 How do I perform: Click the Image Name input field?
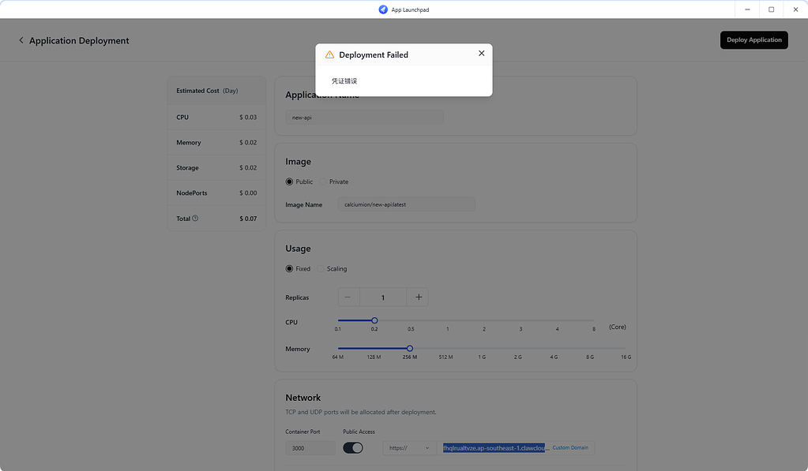(x=407, y=204)
